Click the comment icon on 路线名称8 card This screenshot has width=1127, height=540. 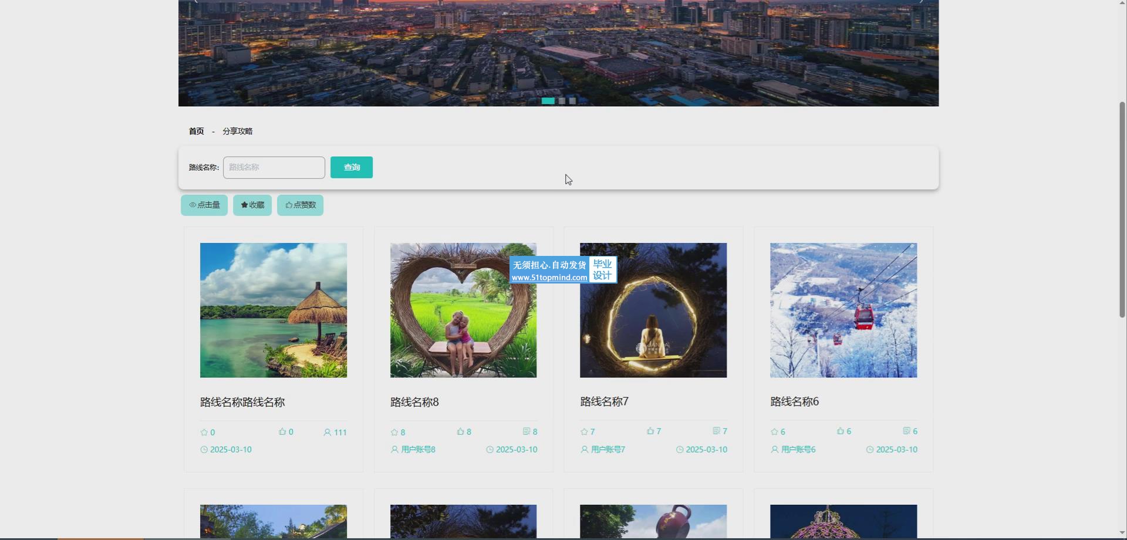click(527, 432)
